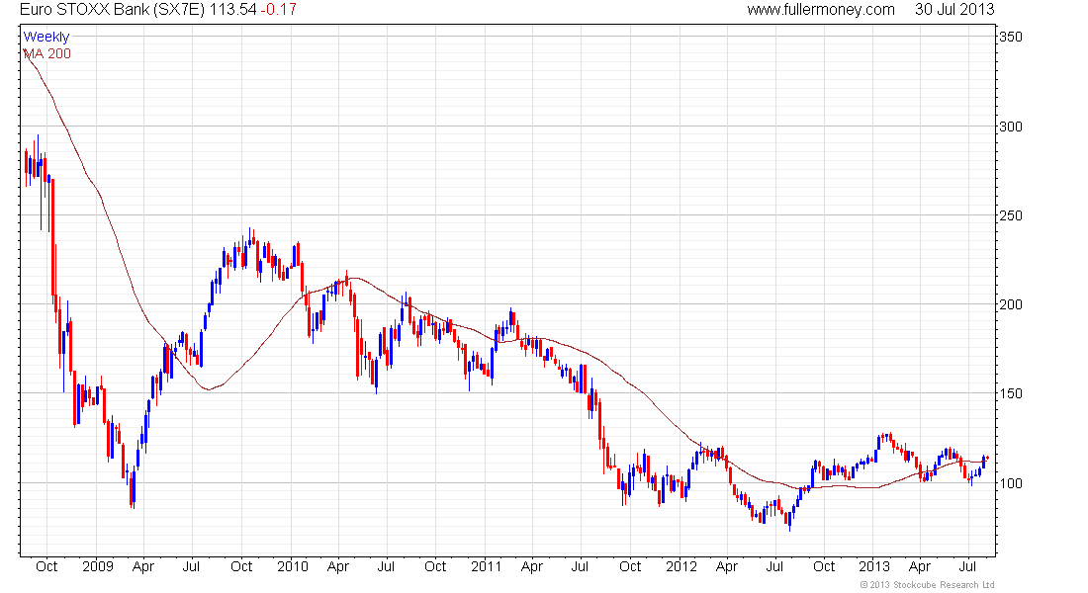
Task: Click the 2010 x-axis year label
Action: tap(292, 566)
